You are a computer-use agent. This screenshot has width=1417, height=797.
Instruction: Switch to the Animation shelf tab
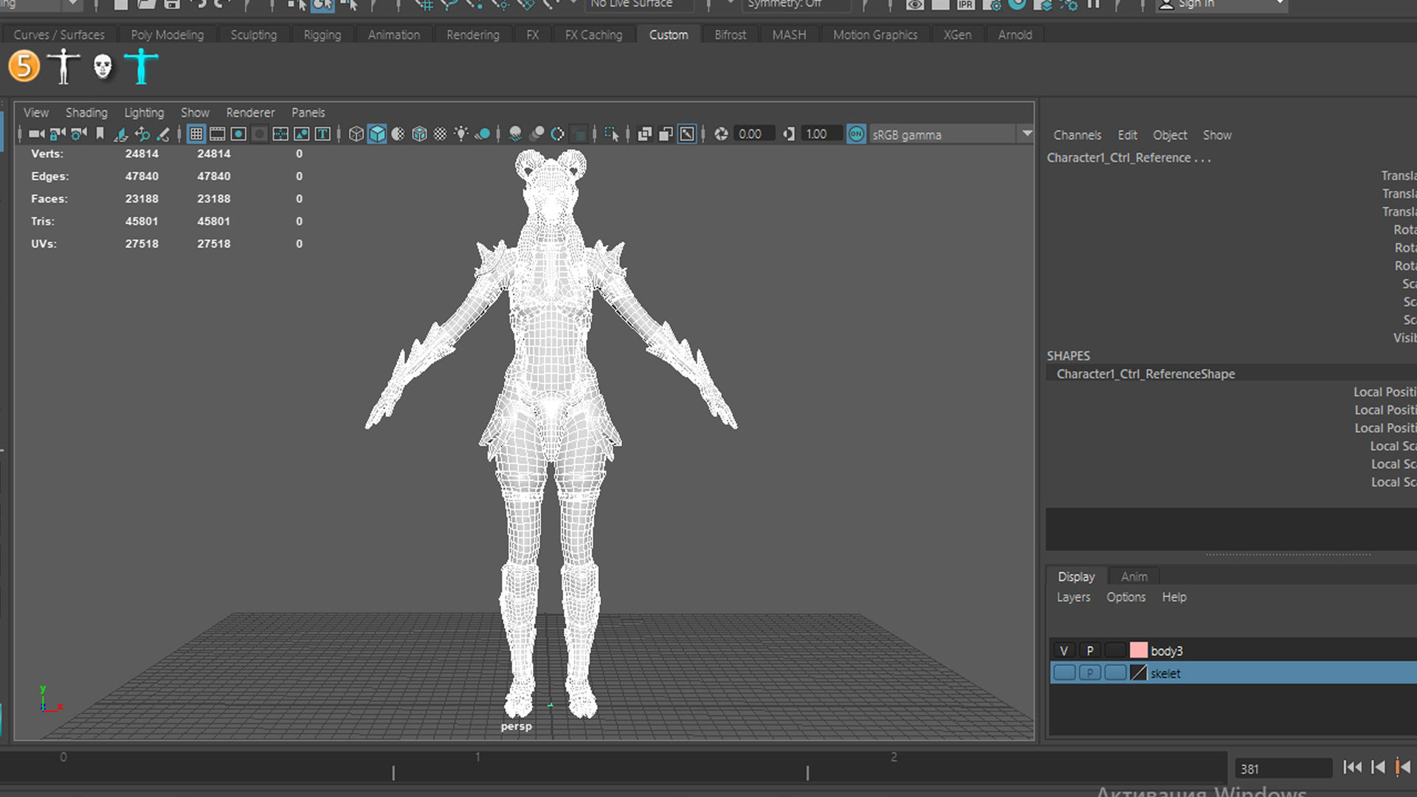(393, 35)
